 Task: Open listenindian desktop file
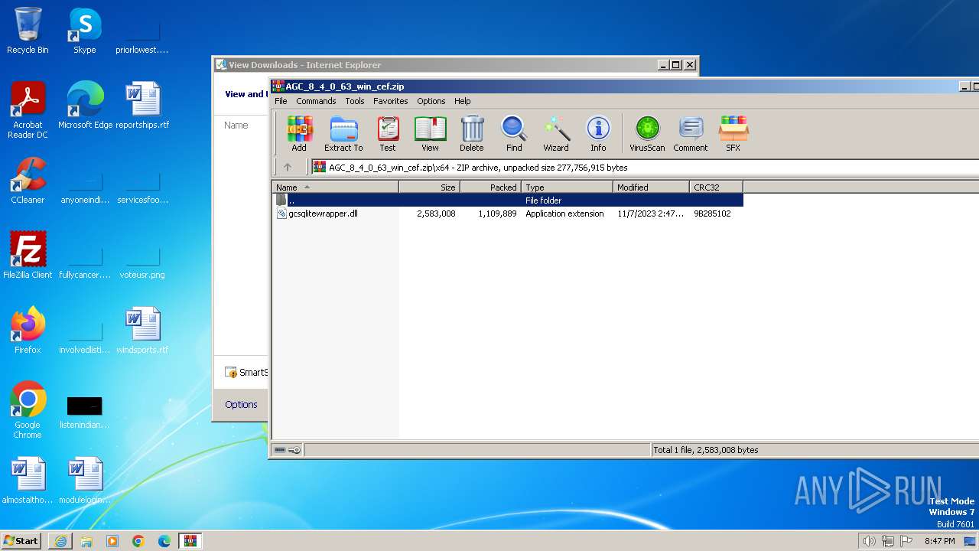[85, 410]
